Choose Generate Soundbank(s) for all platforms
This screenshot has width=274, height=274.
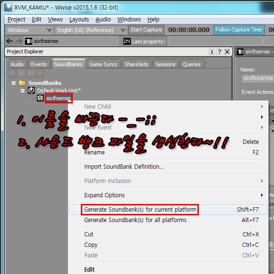(x=168, y=220)
